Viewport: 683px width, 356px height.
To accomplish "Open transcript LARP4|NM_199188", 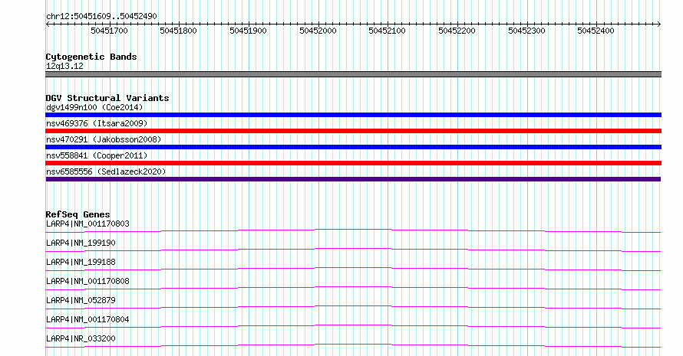I will (81, 262).
